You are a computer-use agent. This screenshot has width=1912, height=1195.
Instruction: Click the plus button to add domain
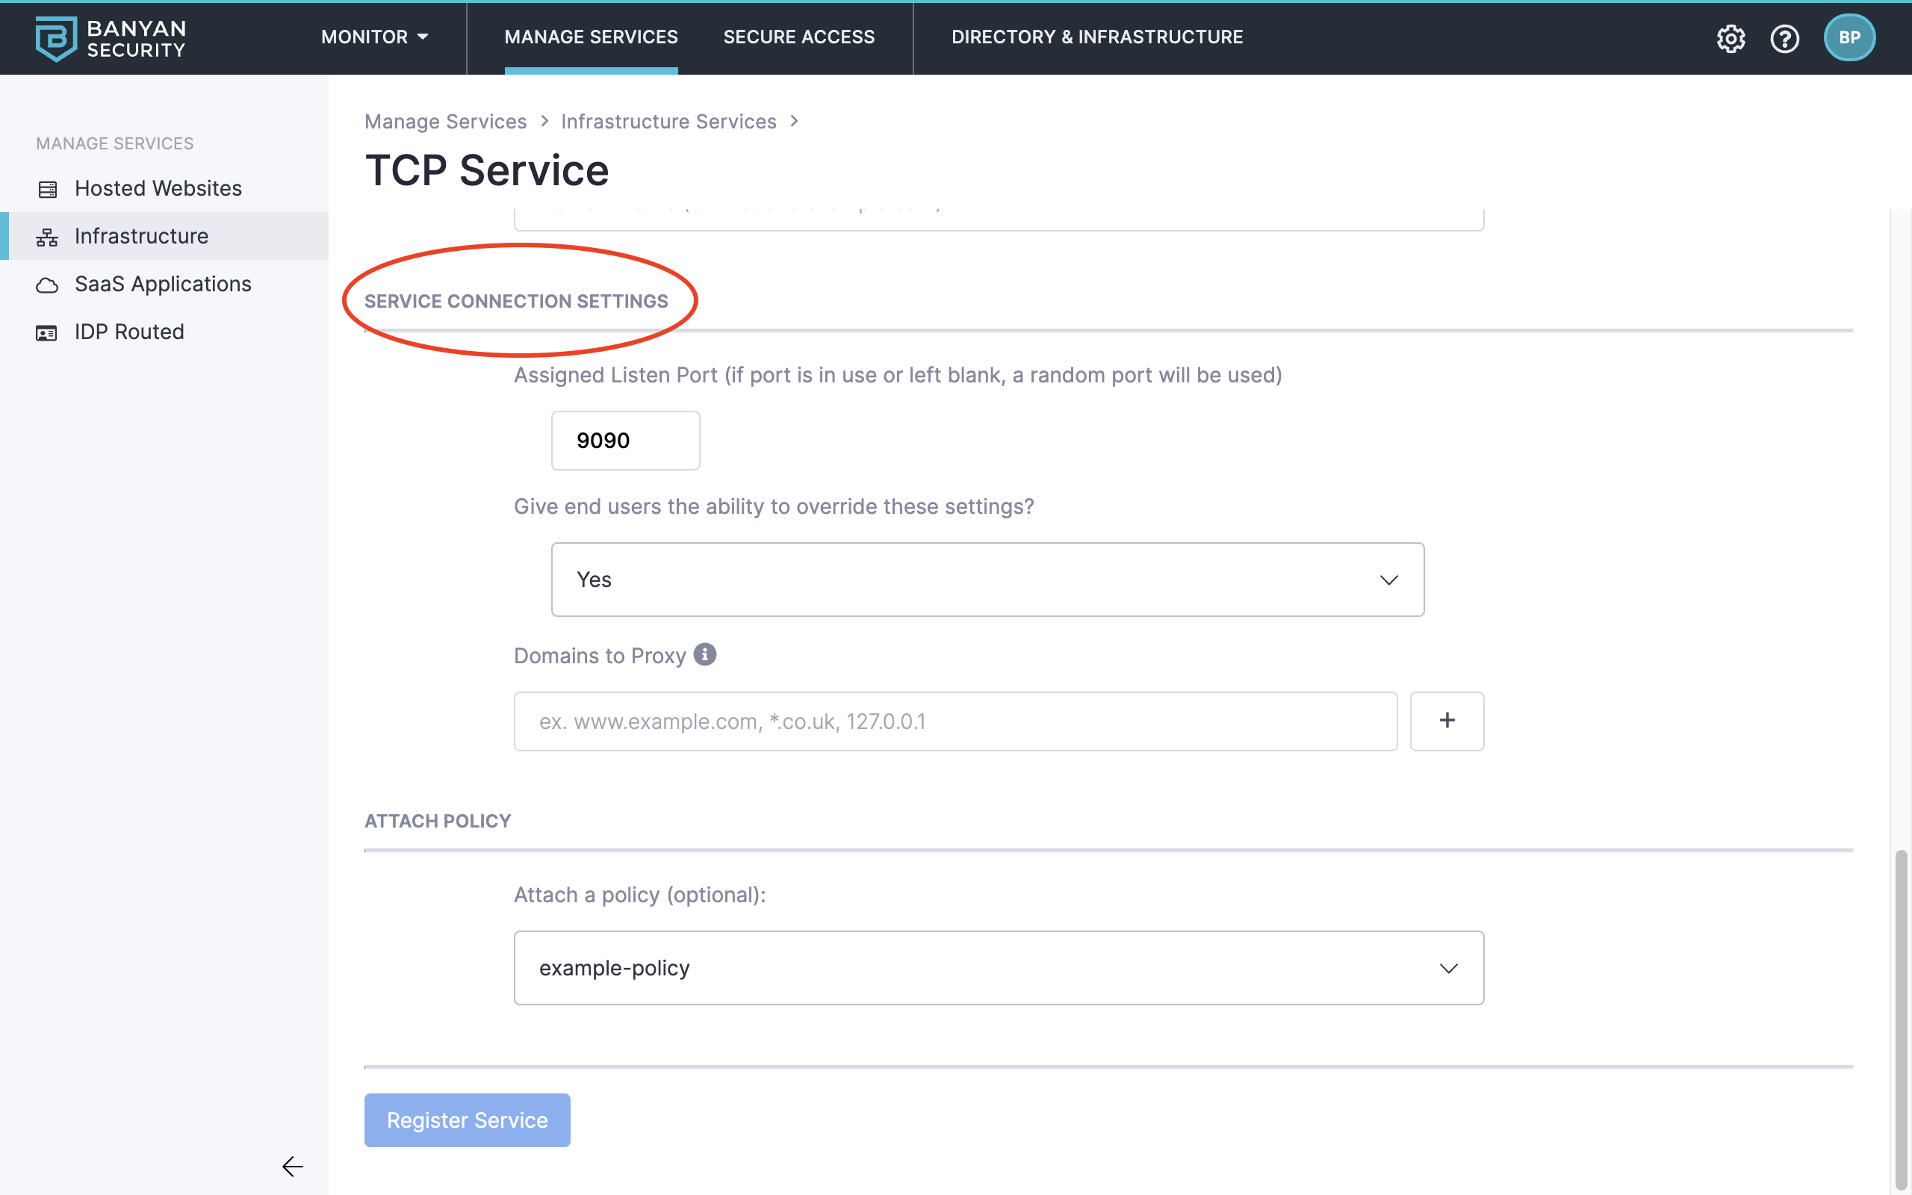point(1447,721)
